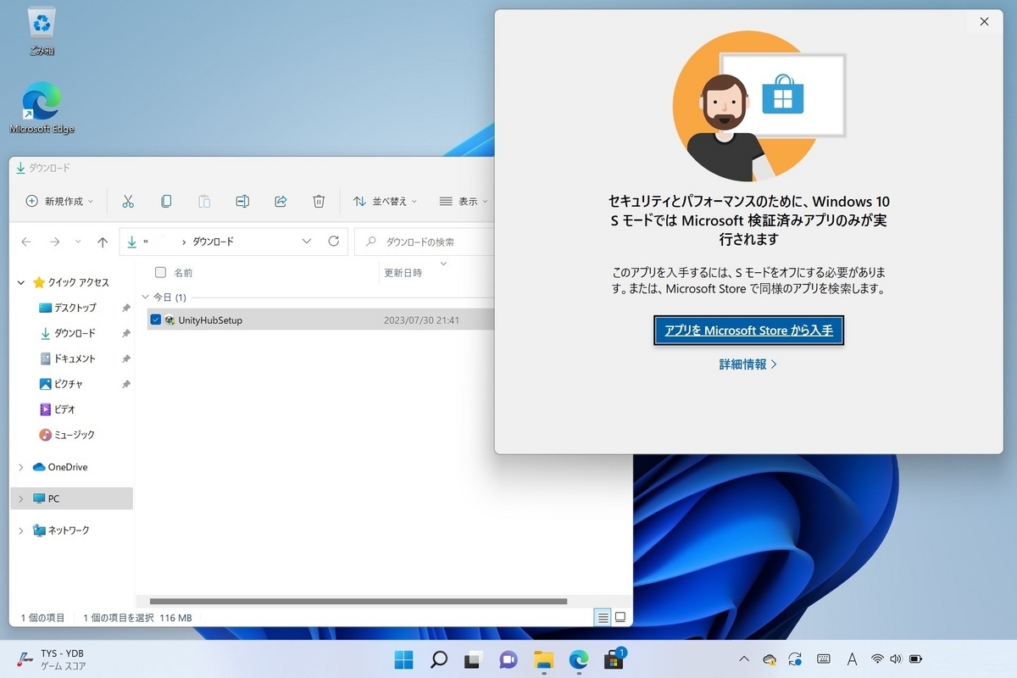Click the OneDrive cloud tray icon
The width and height of the screenshot is (1017, 678).
[x=770, y=659]
